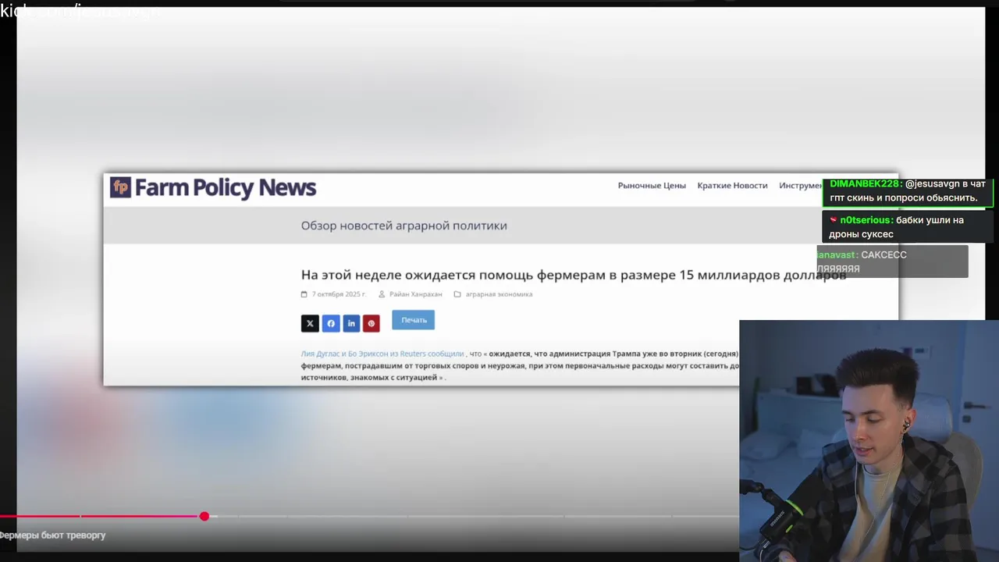The height and width of the screenshot is (562, 999).
Task: Click the video chapter title Фермеры бьют треворгу
Action: (x=52, y=535)
